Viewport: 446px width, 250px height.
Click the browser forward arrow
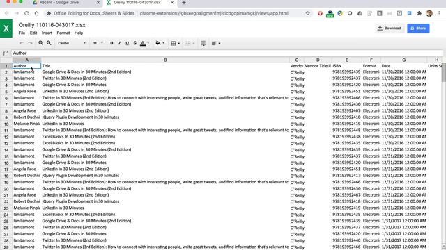[x=17, y=13]
